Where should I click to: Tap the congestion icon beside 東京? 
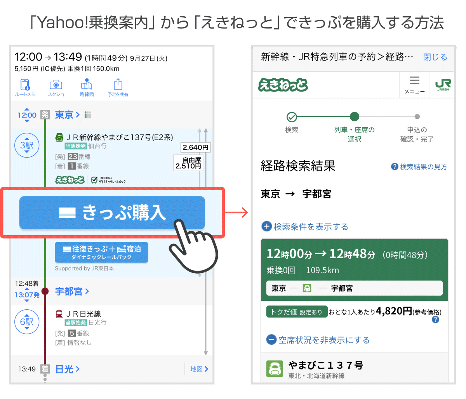coord(88,115)
